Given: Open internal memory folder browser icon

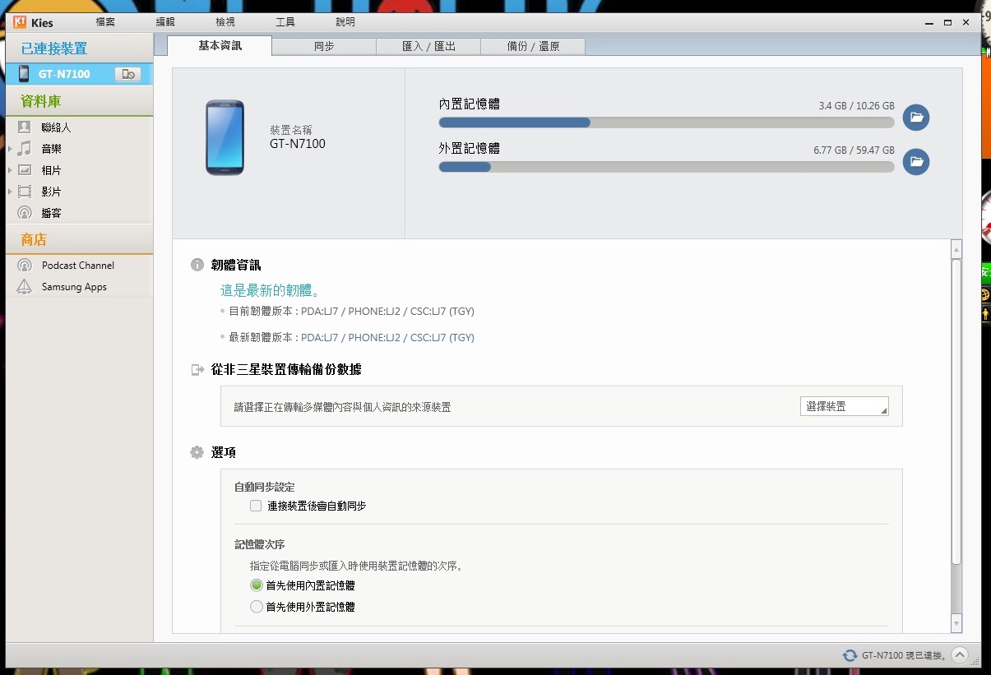Looking at the screenshot, I should (x=916, y=118).
